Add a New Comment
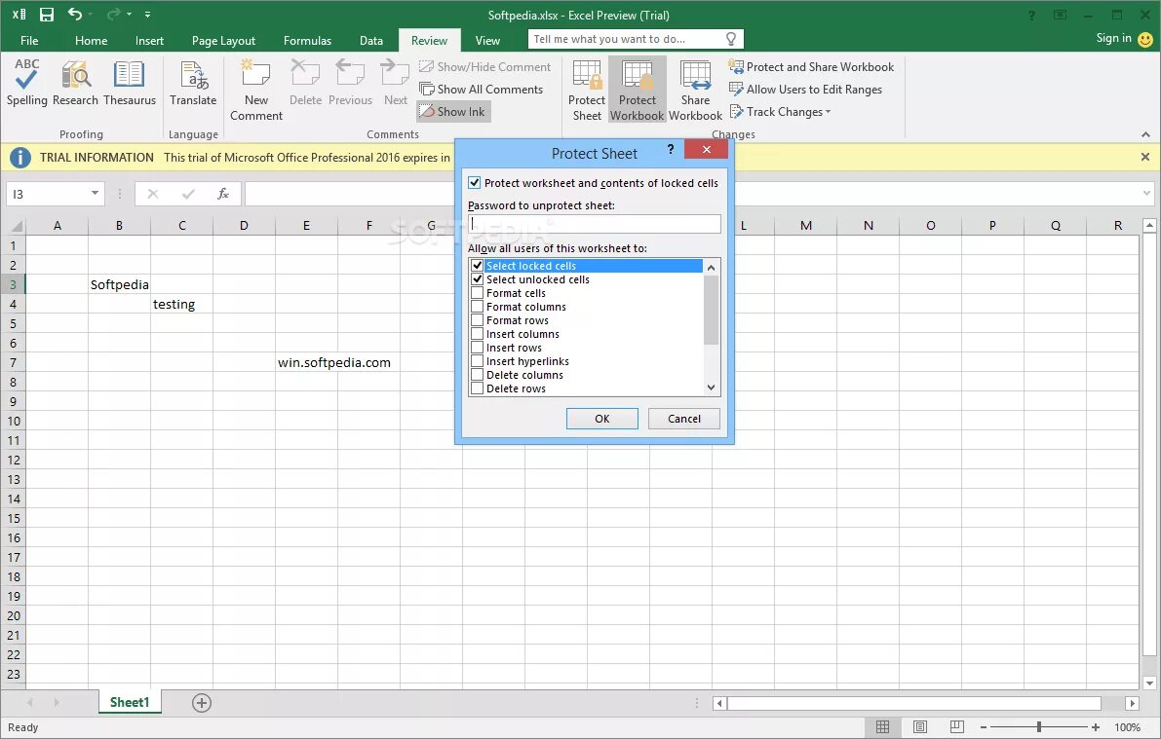This screenshot has height=739, width=1161. point(256,90)
